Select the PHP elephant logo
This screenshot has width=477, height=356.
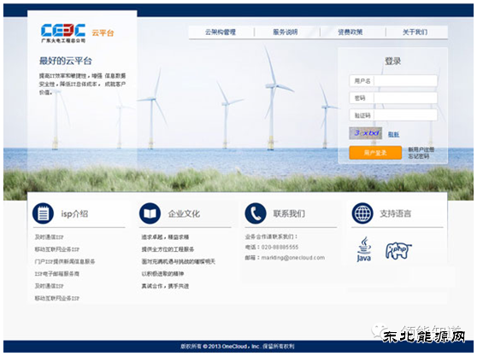click(398, 251)
